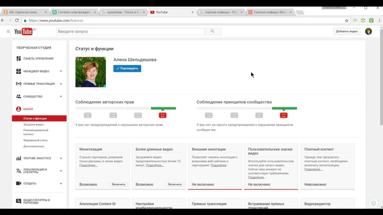383x215 pixels.
Task: Click the Создать camera icon
Action: pyautogui.click(x=19, y=183)
